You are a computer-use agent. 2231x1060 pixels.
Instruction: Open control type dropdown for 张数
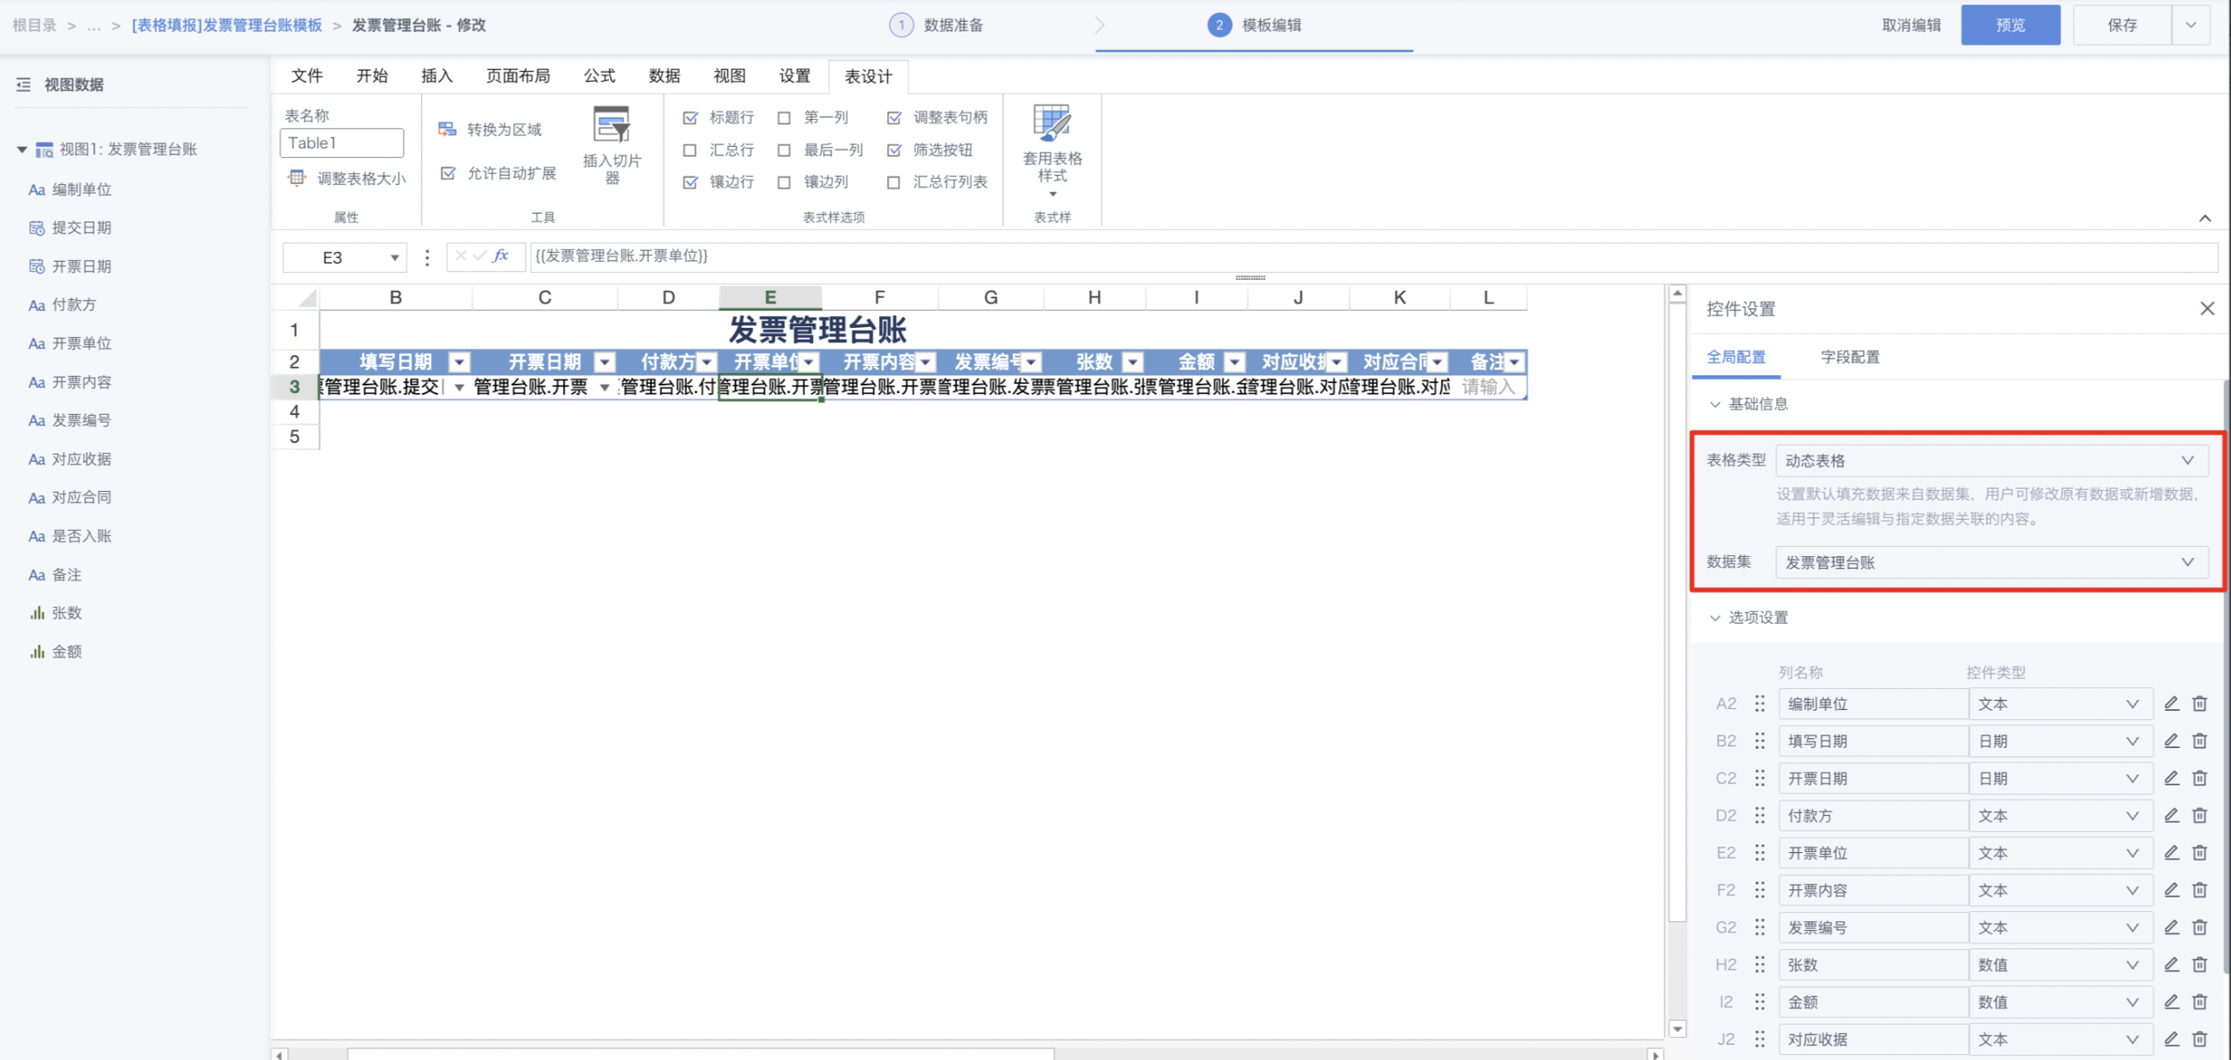pos(2059,964)
